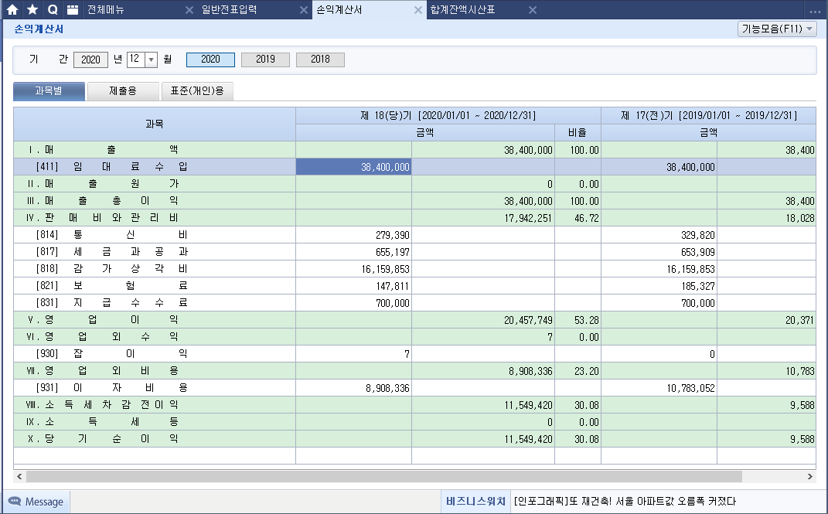Select the 표준(개인)용 view tab
This screenshot has height=514, width=828.
coord(197,91)
